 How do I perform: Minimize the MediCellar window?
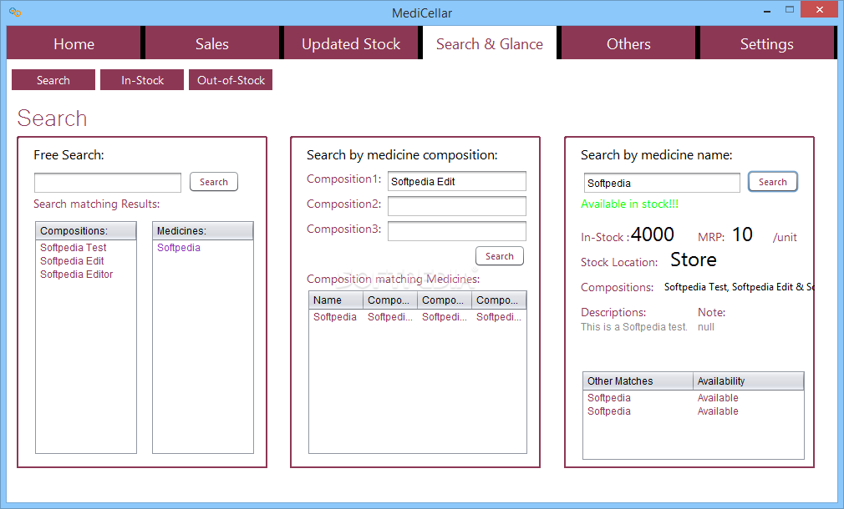tap(767, 12)
